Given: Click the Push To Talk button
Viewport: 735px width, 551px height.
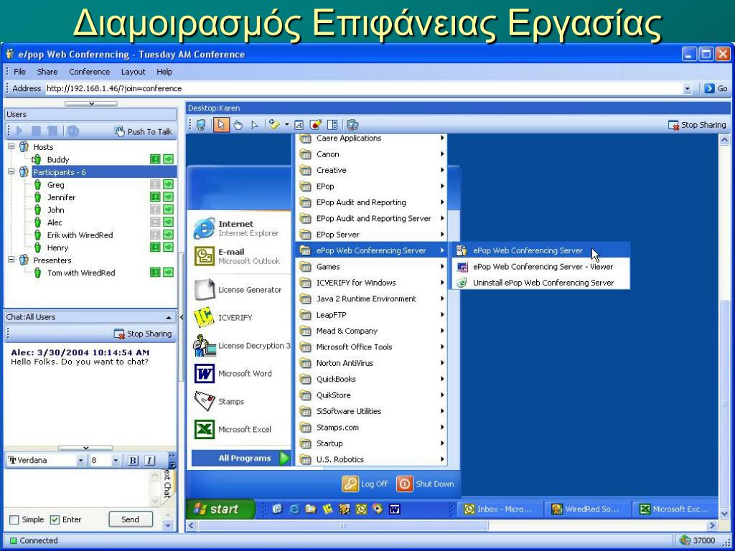Looking at the screenshot, I should click(144, 132).
